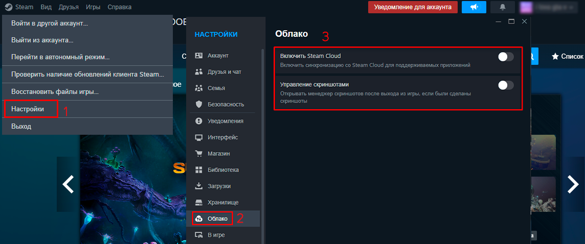Click the Уведомления exclamation icon
This screenshot has height=244, width=585.
point(199,121)
